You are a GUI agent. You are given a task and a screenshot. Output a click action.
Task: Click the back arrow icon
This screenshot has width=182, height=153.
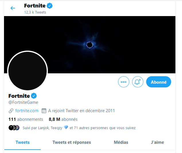point(13,8)
